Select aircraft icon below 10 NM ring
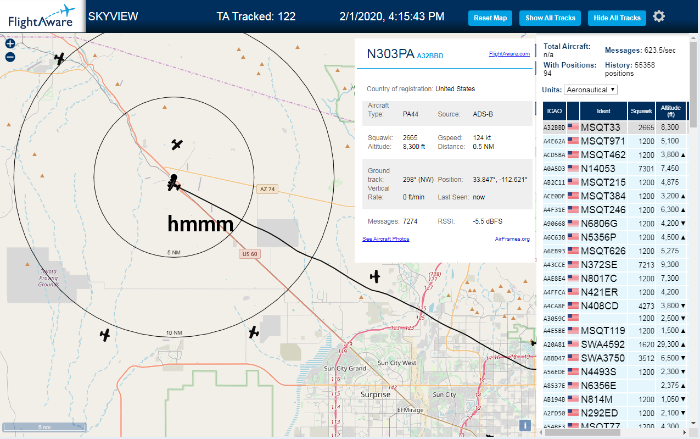This screenshot has width=700, height=439. (254, 332)
